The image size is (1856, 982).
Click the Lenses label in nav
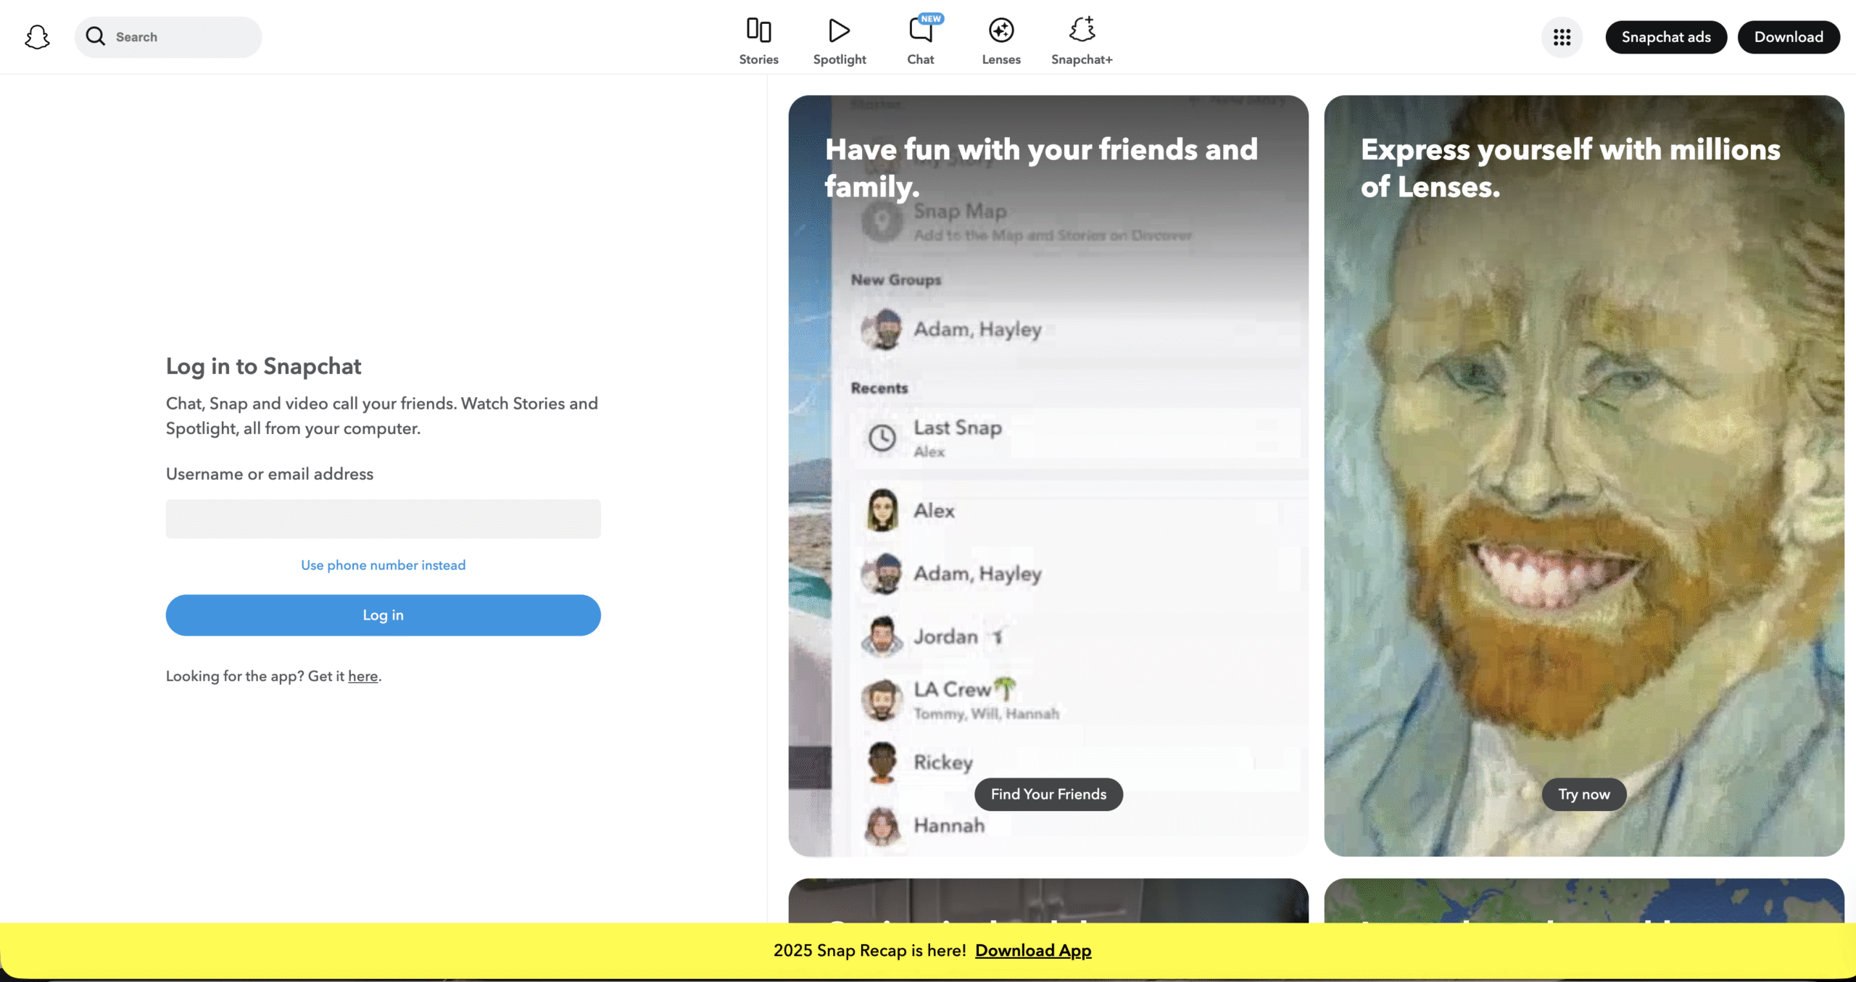1001,59
